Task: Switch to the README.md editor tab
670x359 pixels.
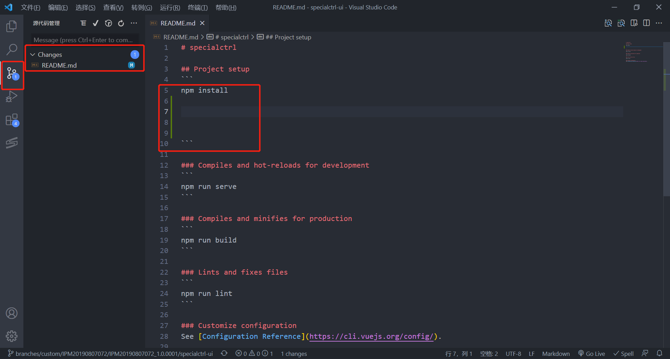Action: coord(178,23)
